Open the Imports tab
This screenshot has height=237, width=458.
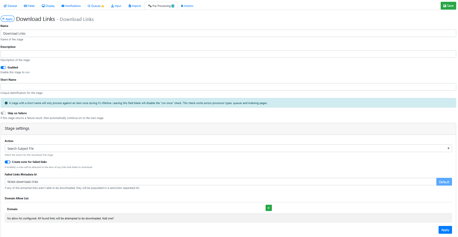tap(134, 6)
